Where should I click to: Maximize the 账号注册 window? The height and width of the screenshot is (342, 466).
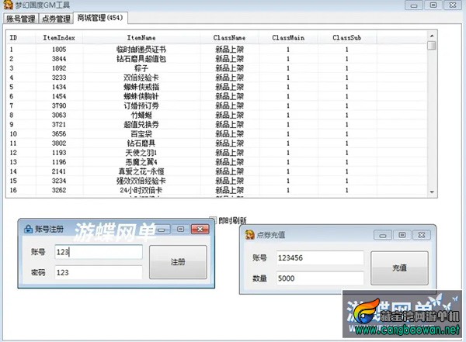tap(180, 229)
